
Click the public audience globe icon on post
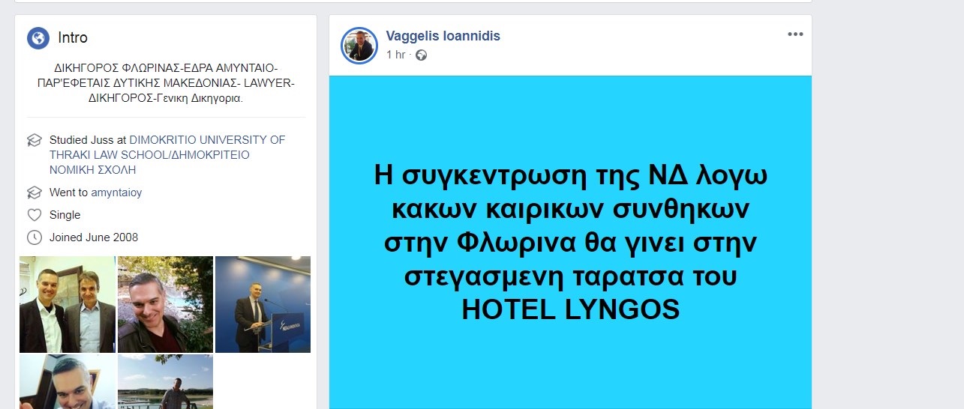pos(421,55)
